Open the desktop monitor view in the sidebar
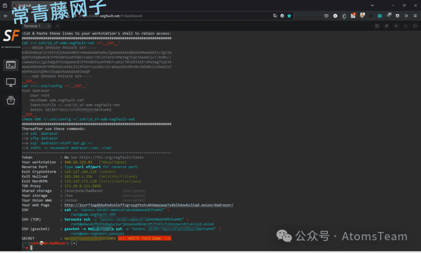This screenshot has height=253, width=421. [x=11, y=82]
